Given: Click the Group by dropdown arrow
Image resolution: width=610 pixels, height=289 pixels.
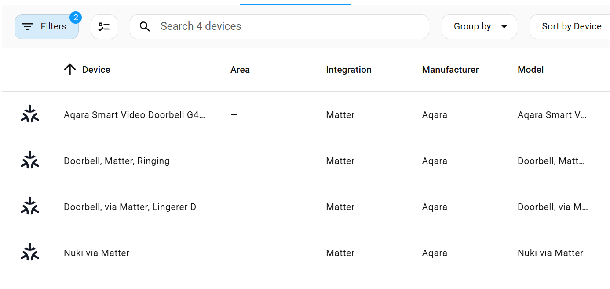Looking at the screenshot, I should point(504,27).
